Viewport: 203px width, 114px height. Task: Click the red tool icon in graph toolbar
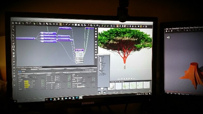(x=88, y=25)
